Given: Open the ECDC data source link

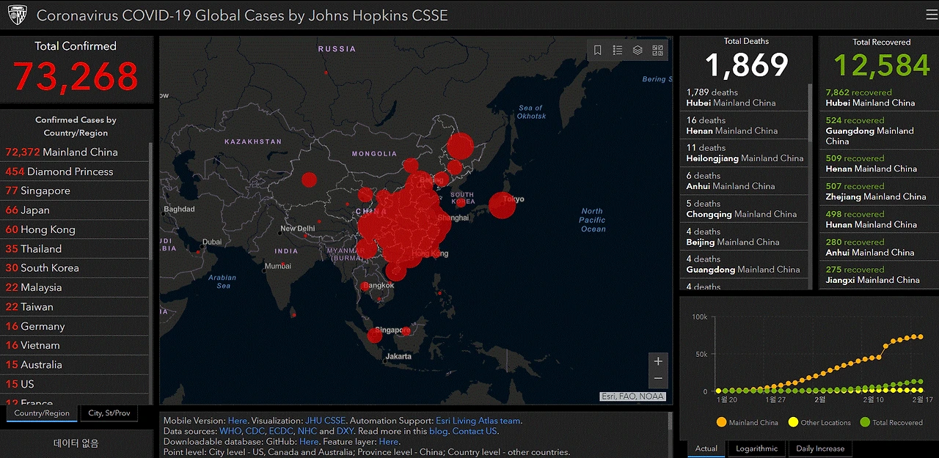Looking at the screenshot, I should pos(281,432).
